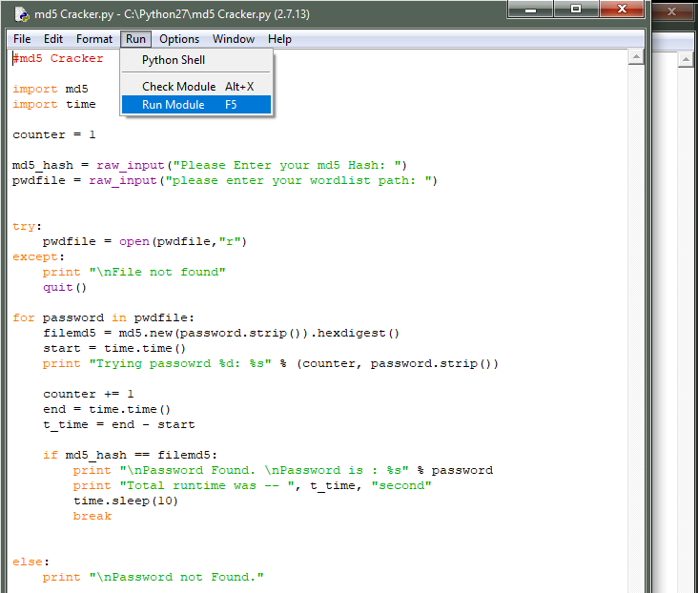Click the 'break' keyword
This screenshot has height=593, width=698.
[x=92, y=517]
